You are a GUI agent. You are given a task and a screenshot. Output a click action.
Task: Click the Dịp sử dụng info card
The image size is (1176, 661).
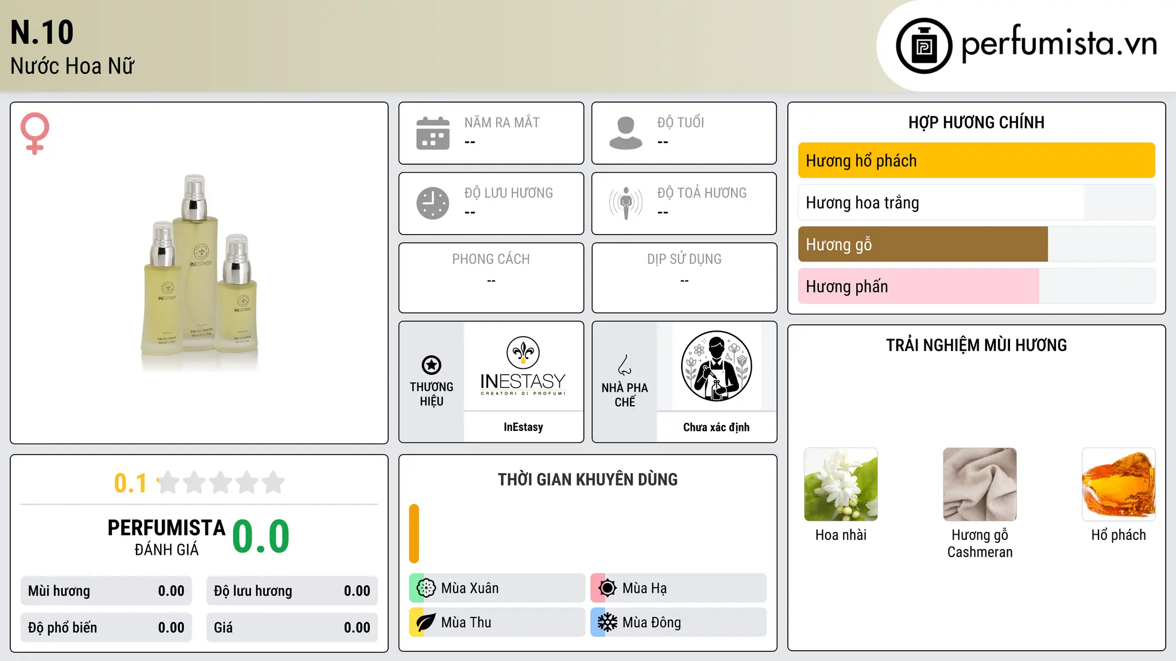[x=684, y=278]
